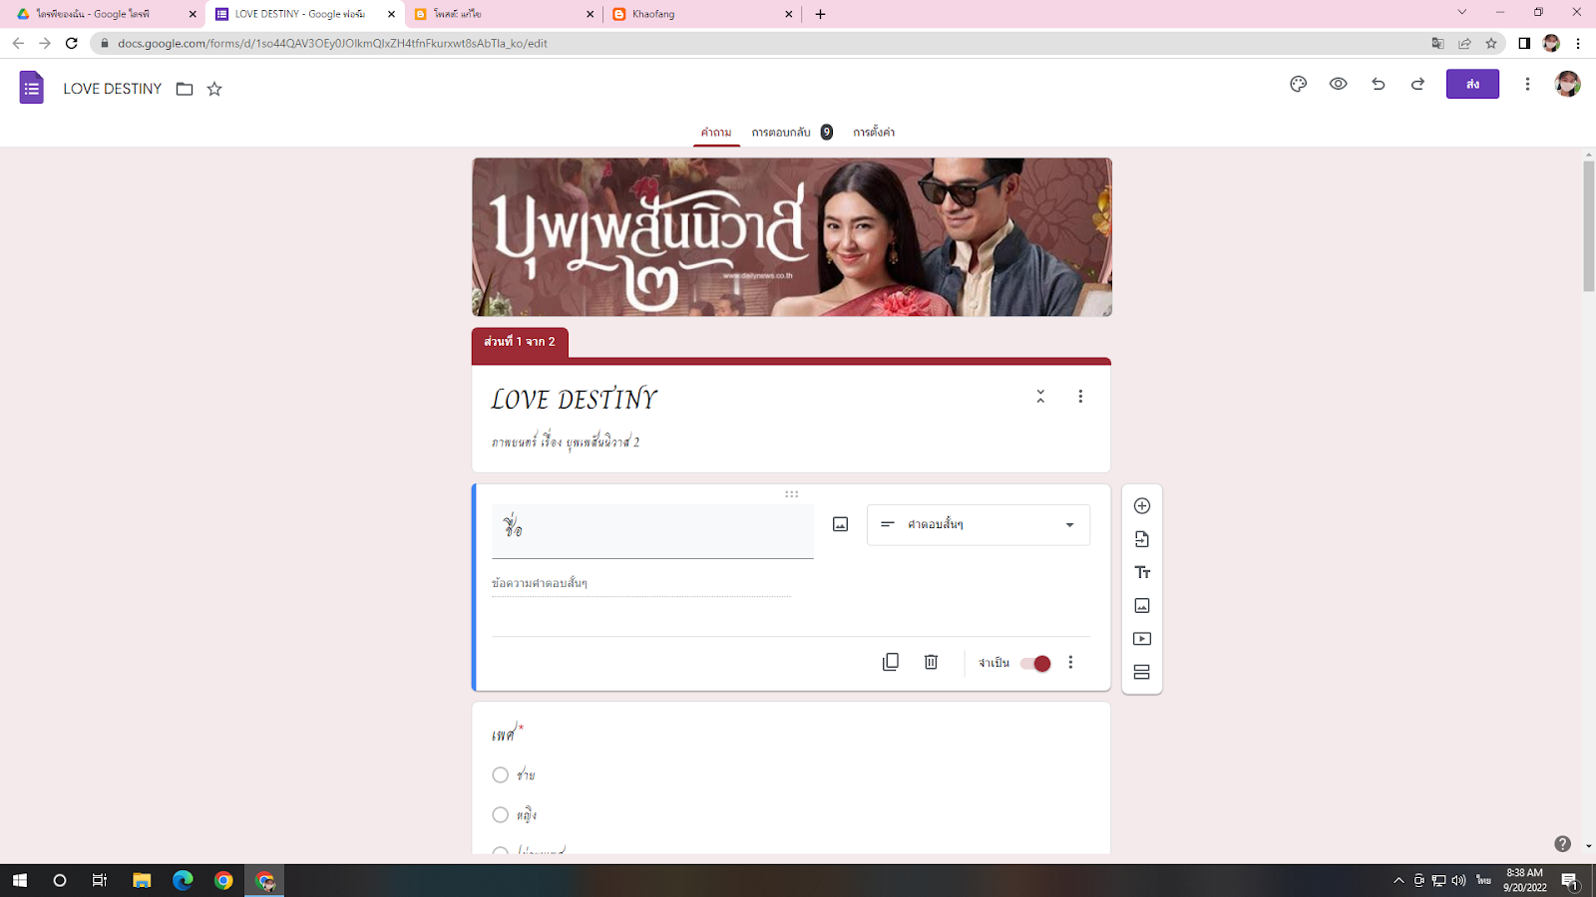Open a new browser tab
This screenshot has height=897, width=1596.
[x=820, y=14]
